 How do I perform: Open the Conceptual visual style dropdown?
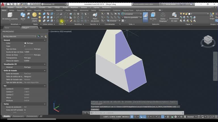[x=131, y=14]
